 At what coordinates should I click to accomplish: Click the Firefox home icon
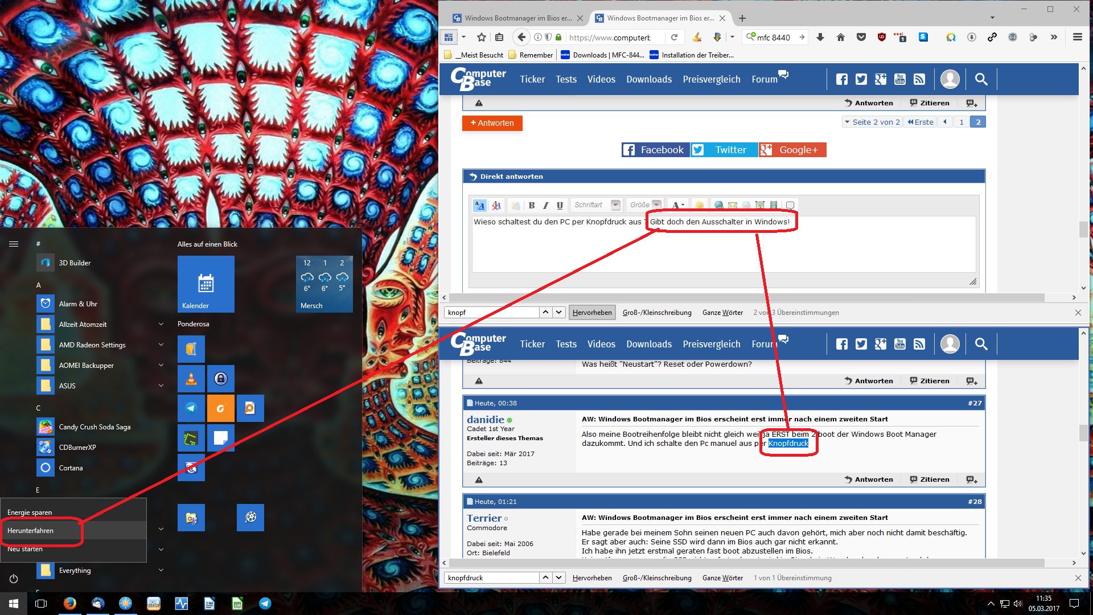(841, 38)
